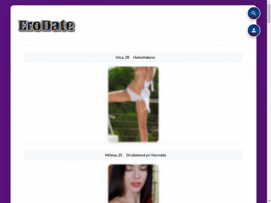The height and width of the screenshot is (203, 271).
Task: View the first listing's picture card
Action: pyautogui.click(x=133, y=104)
